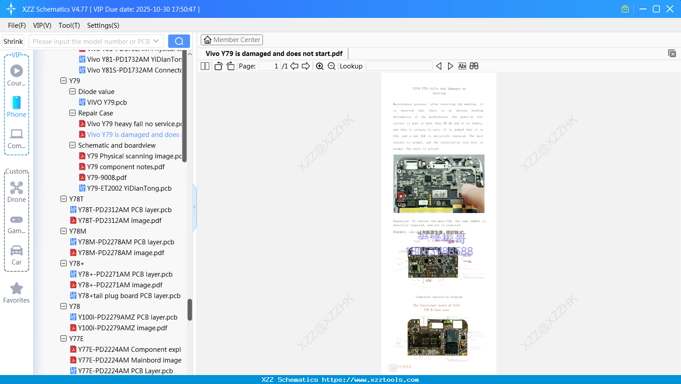Collapse the Y79 tree node
This screenshot has height=384, width=681.
pyautogui.click(x=63, y=81)
